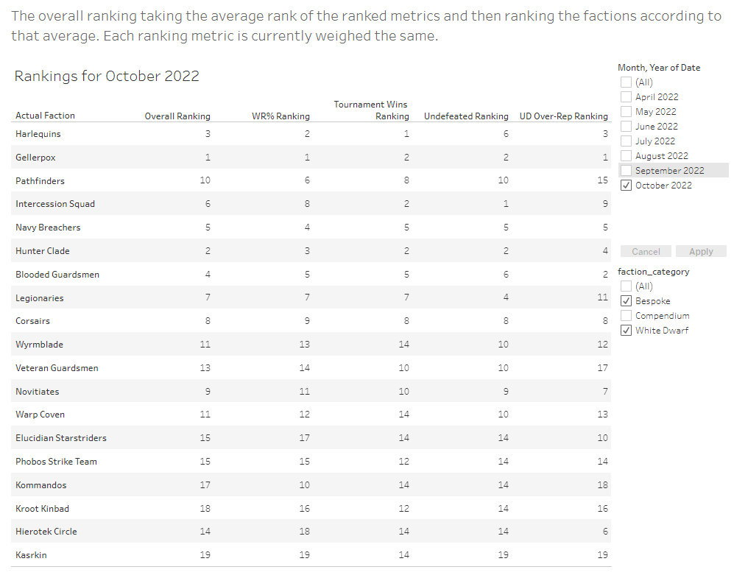Image resolution: width=734 pixels, height=578 pixels.
Task: Check the August 2022 checkbox
Action: point(626,156)
